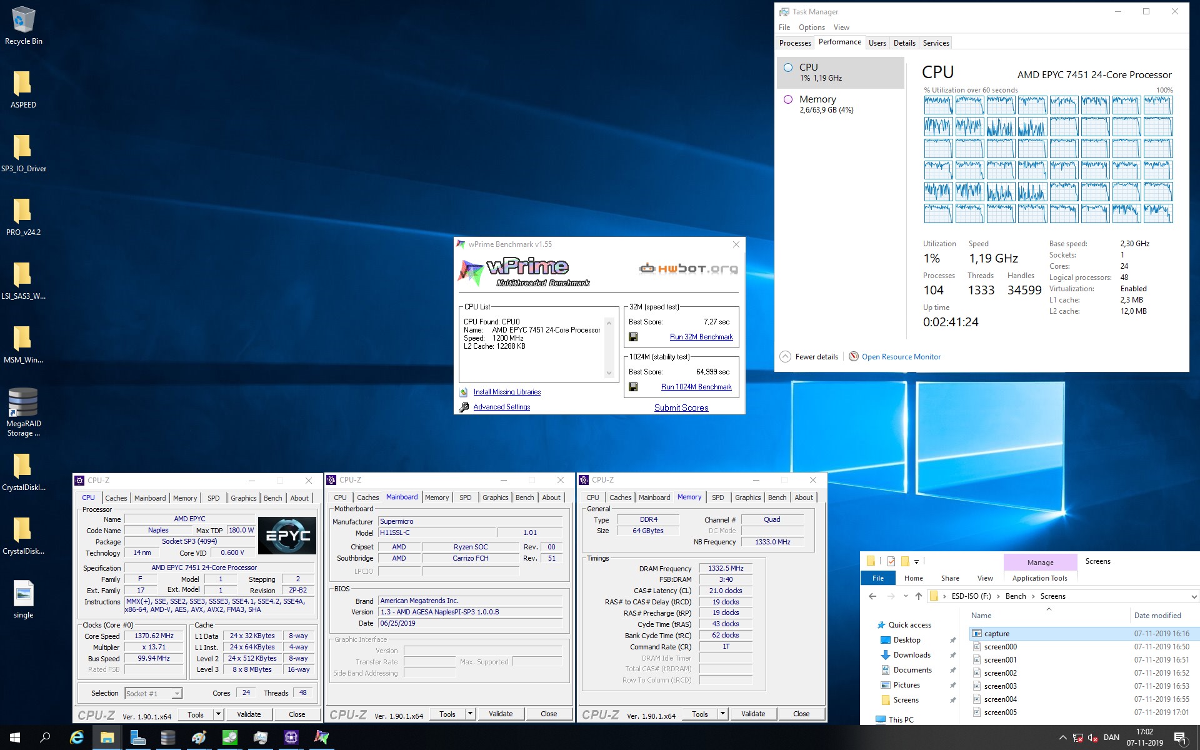The height and width of the screenshot is (750, 1200).
Task: Open File Explorer from the taskbar
Action: [x=107, y=737]
